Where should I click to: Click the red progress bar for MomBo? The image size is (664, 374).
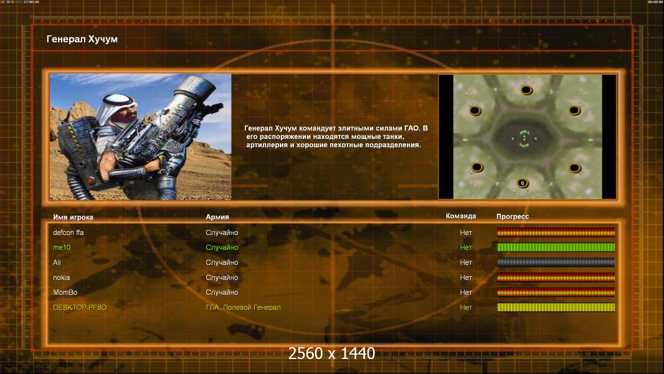pyautogui.click(x=556, y=292)
